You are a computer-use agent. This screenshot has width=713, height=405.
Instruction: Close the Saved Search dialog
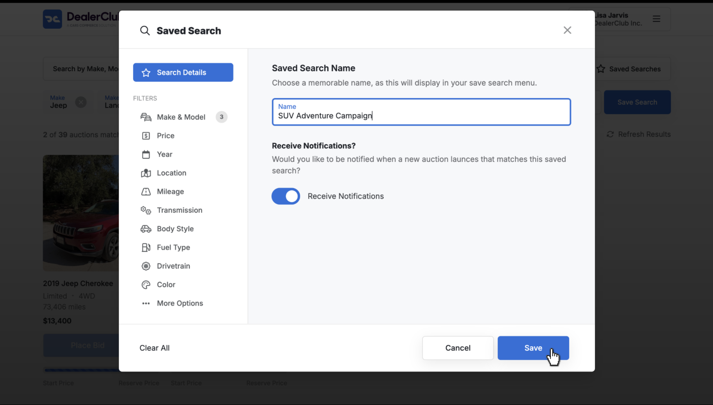tap(567, 30)
